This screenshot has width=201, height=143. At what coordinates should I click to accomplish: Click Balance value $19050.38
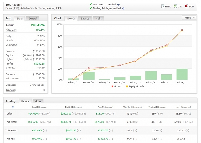(39, 51)
